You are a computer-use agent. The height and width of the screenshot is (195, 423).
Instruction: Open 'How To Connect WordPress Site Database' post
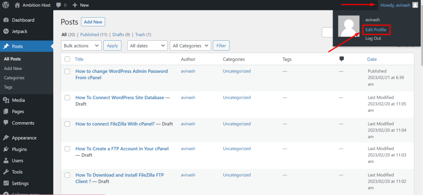point(120,97)
